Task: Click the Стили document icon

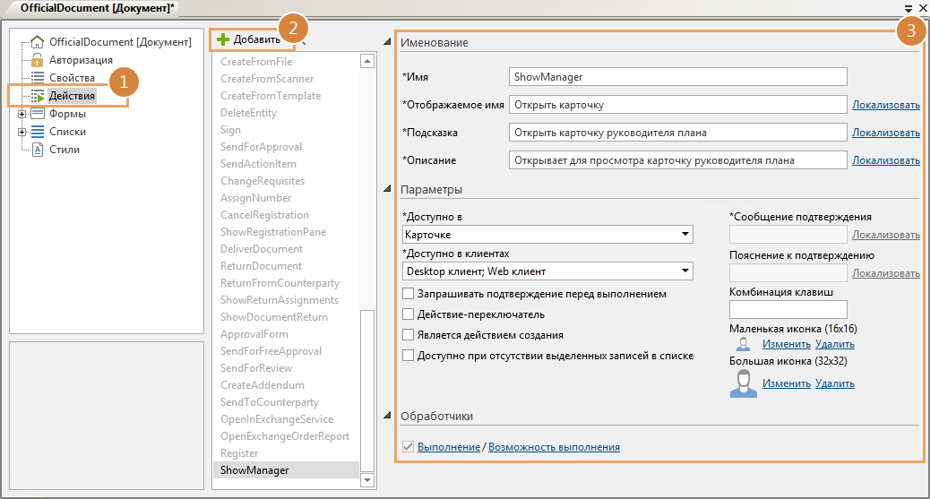Action: click(38, 150)
